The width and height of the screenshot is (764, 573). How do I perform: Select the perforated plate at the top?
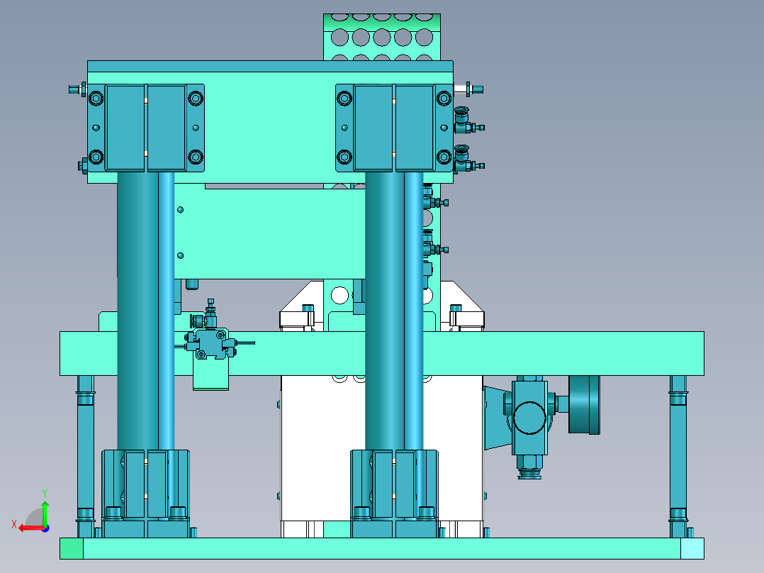coord(382,38)
